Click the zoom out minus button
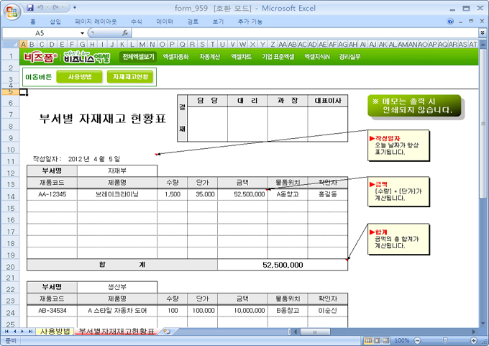Screen dimensions: 489x346 [417, 340]
